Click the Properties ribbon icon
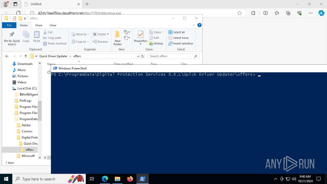The image size is (327, 184). tap(141, 34)
